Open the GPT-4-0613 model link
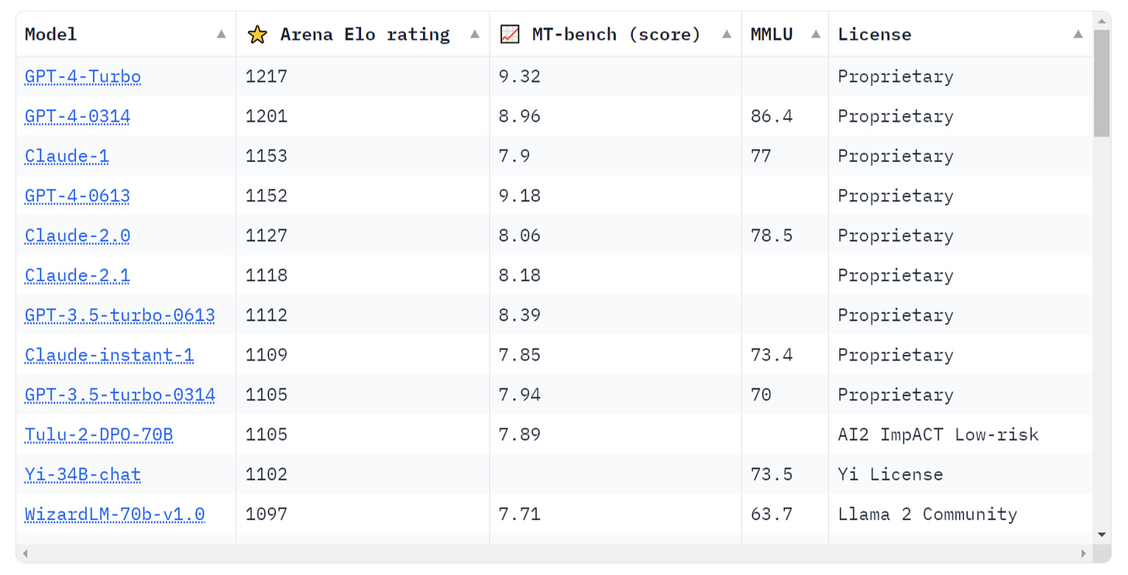The image size is (1128, 575). pos(77,195)
